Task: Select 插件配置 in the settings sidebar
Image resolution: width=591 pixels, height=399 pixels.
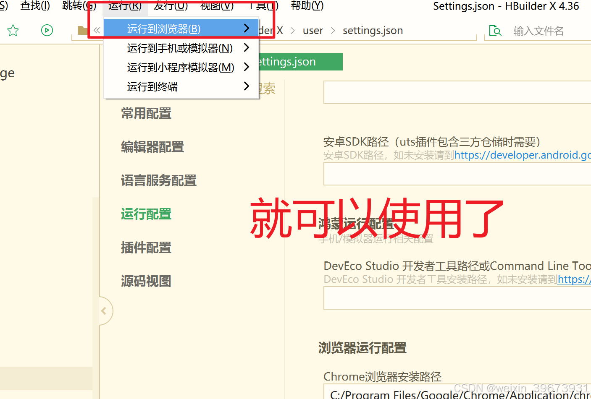Action: (x=146, y=248)
